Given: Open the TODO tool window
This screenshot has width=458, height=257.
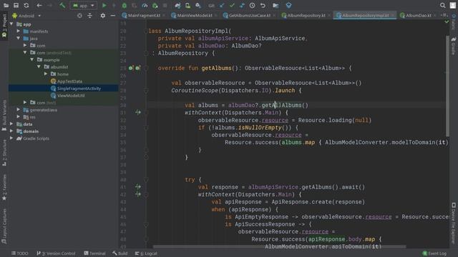Looking at the screenshot, I should coord(20,253).
